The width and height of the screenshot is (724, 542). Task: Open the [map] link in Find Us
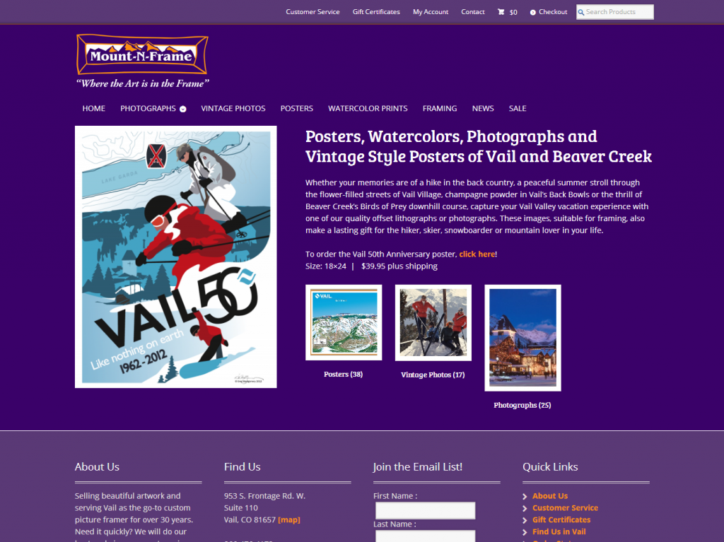pyautogui.click(x=289, y=520)
